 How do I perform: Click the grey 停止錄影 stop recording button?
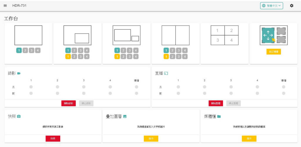86,103
